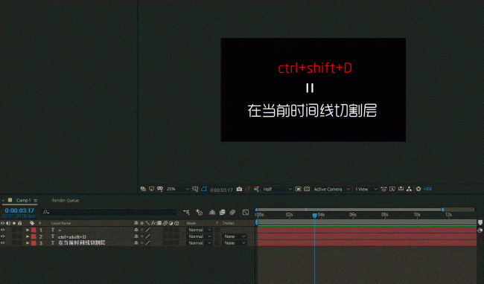This screenshot has width=484, height=284.
Task: Toggle quality switch on layer 1
Action: pyautogui.click(x=148, y=230)
